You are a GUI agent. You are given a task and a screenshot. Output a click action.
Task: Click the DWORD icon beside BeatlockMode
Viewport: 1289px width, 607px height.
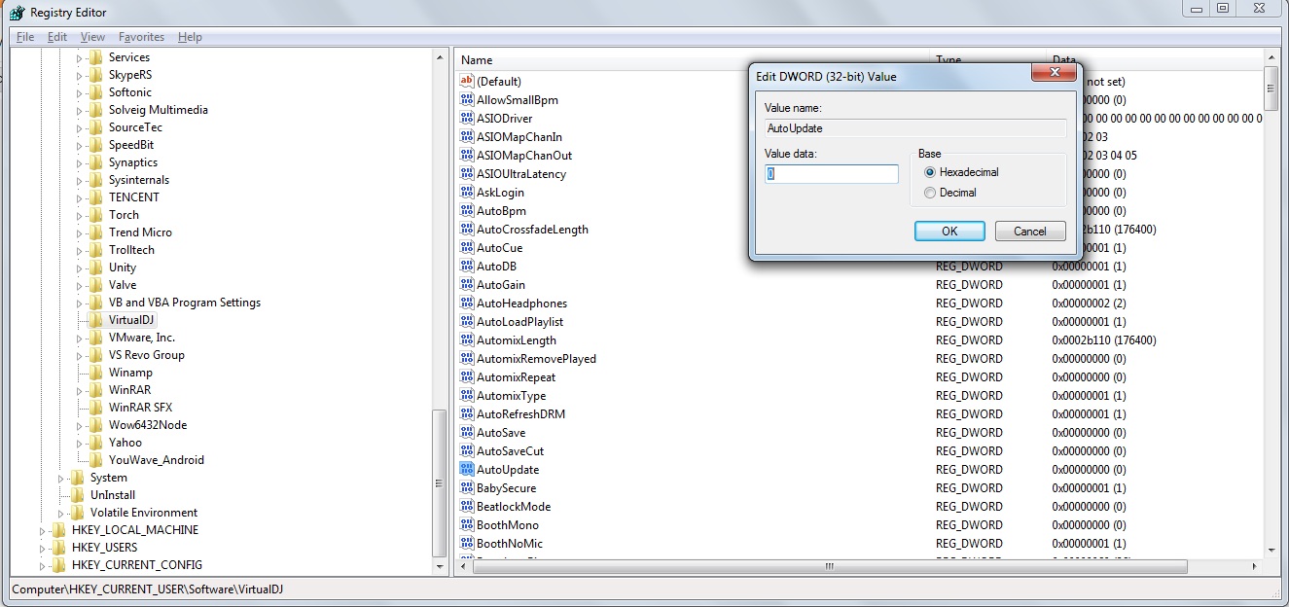pos(468,506)
